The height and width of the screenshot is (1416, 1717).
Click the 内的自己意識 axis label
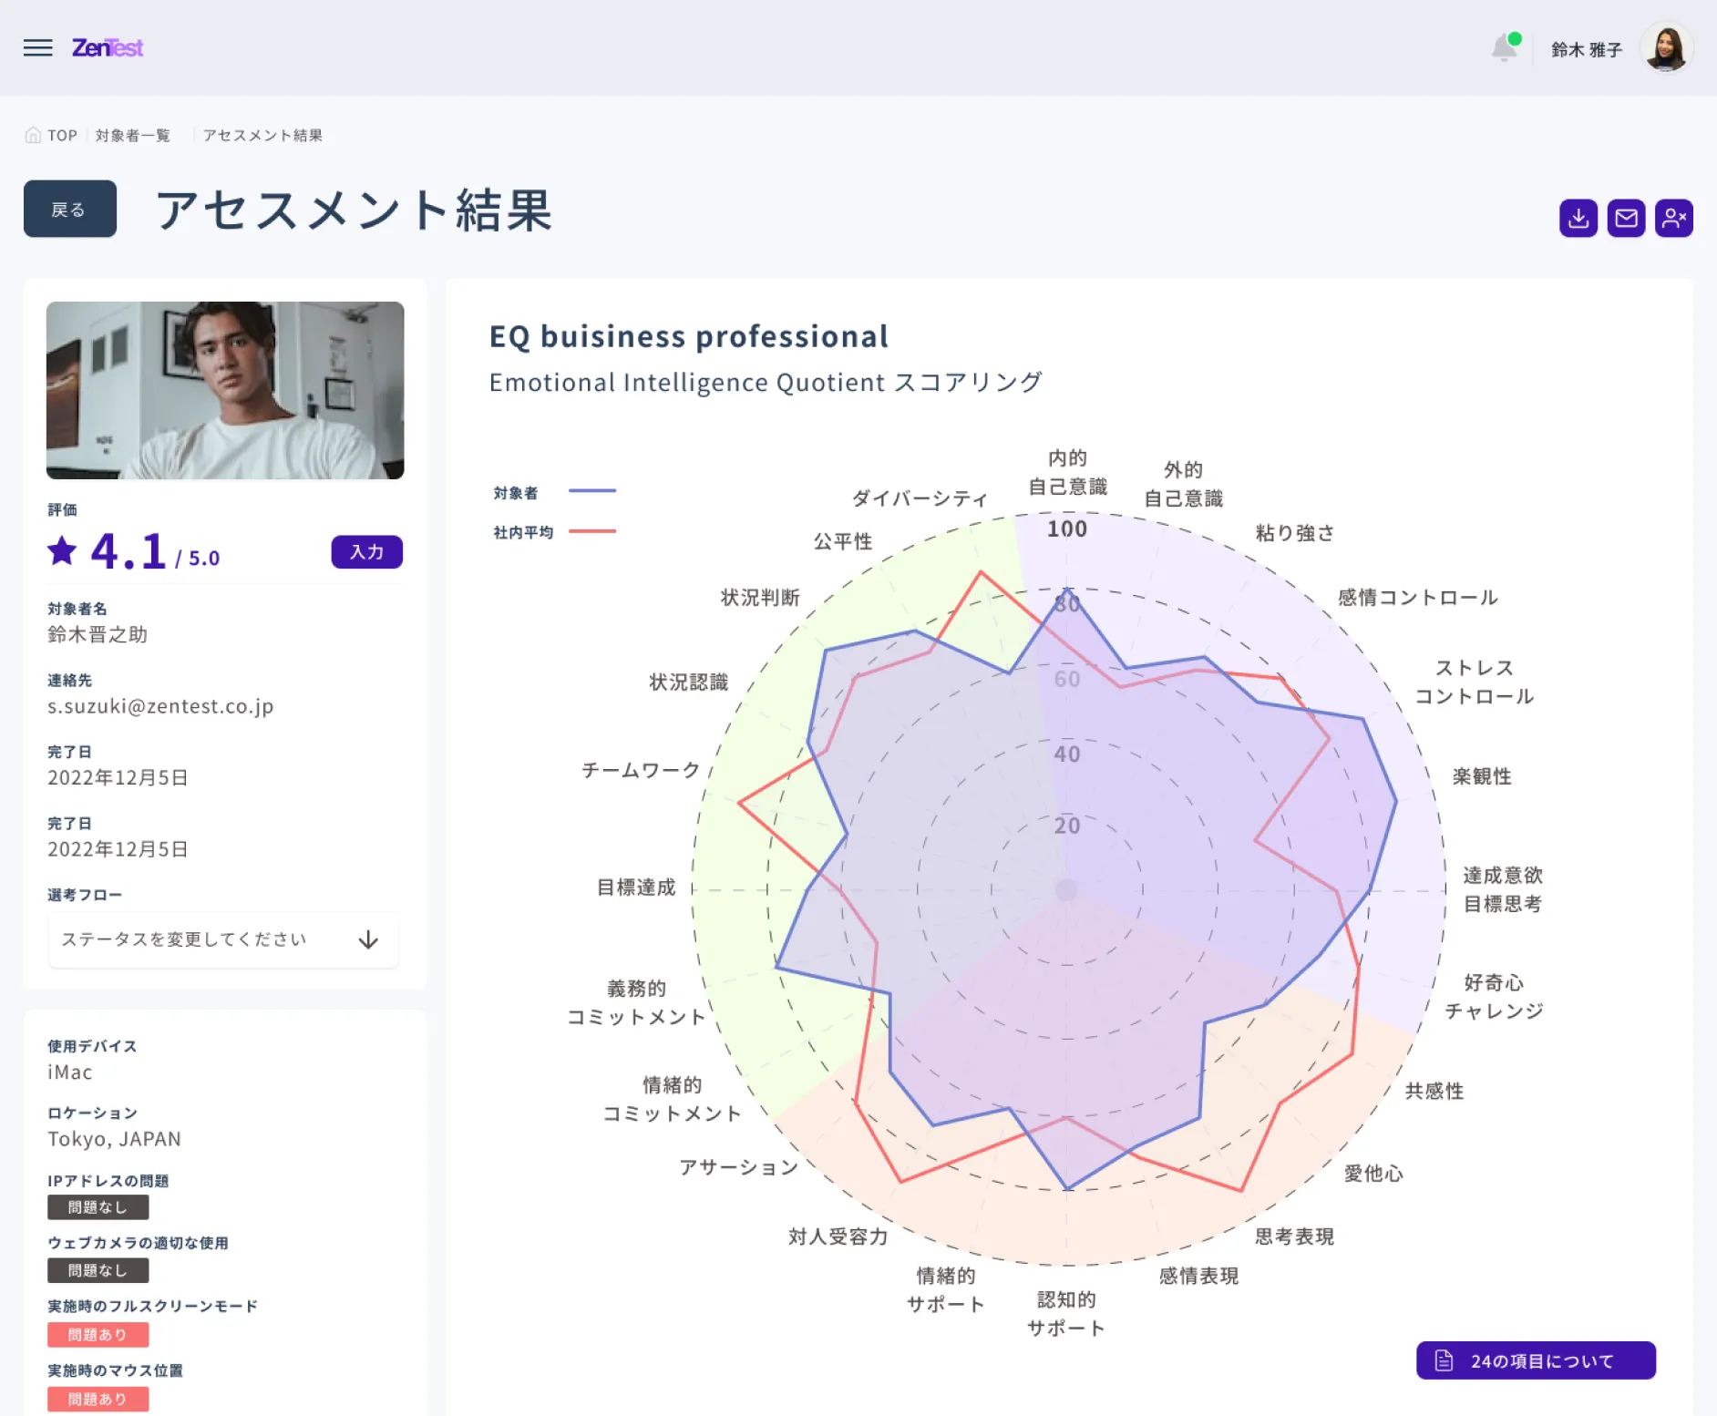coord(1067,472)
